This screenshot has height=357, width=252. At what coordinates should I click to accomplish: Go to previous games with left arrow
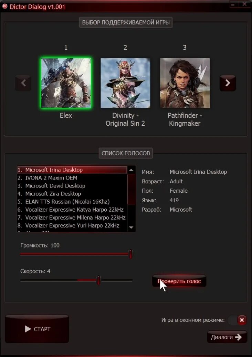(23, 83)
